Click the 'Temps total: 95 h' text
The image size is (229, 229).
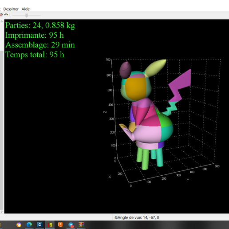(x=35, y=55)
